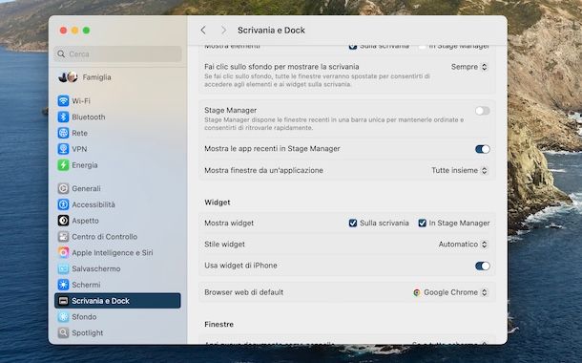Click the green Energia icon
This screenshot has width=582, height=363.
[63, 165]
